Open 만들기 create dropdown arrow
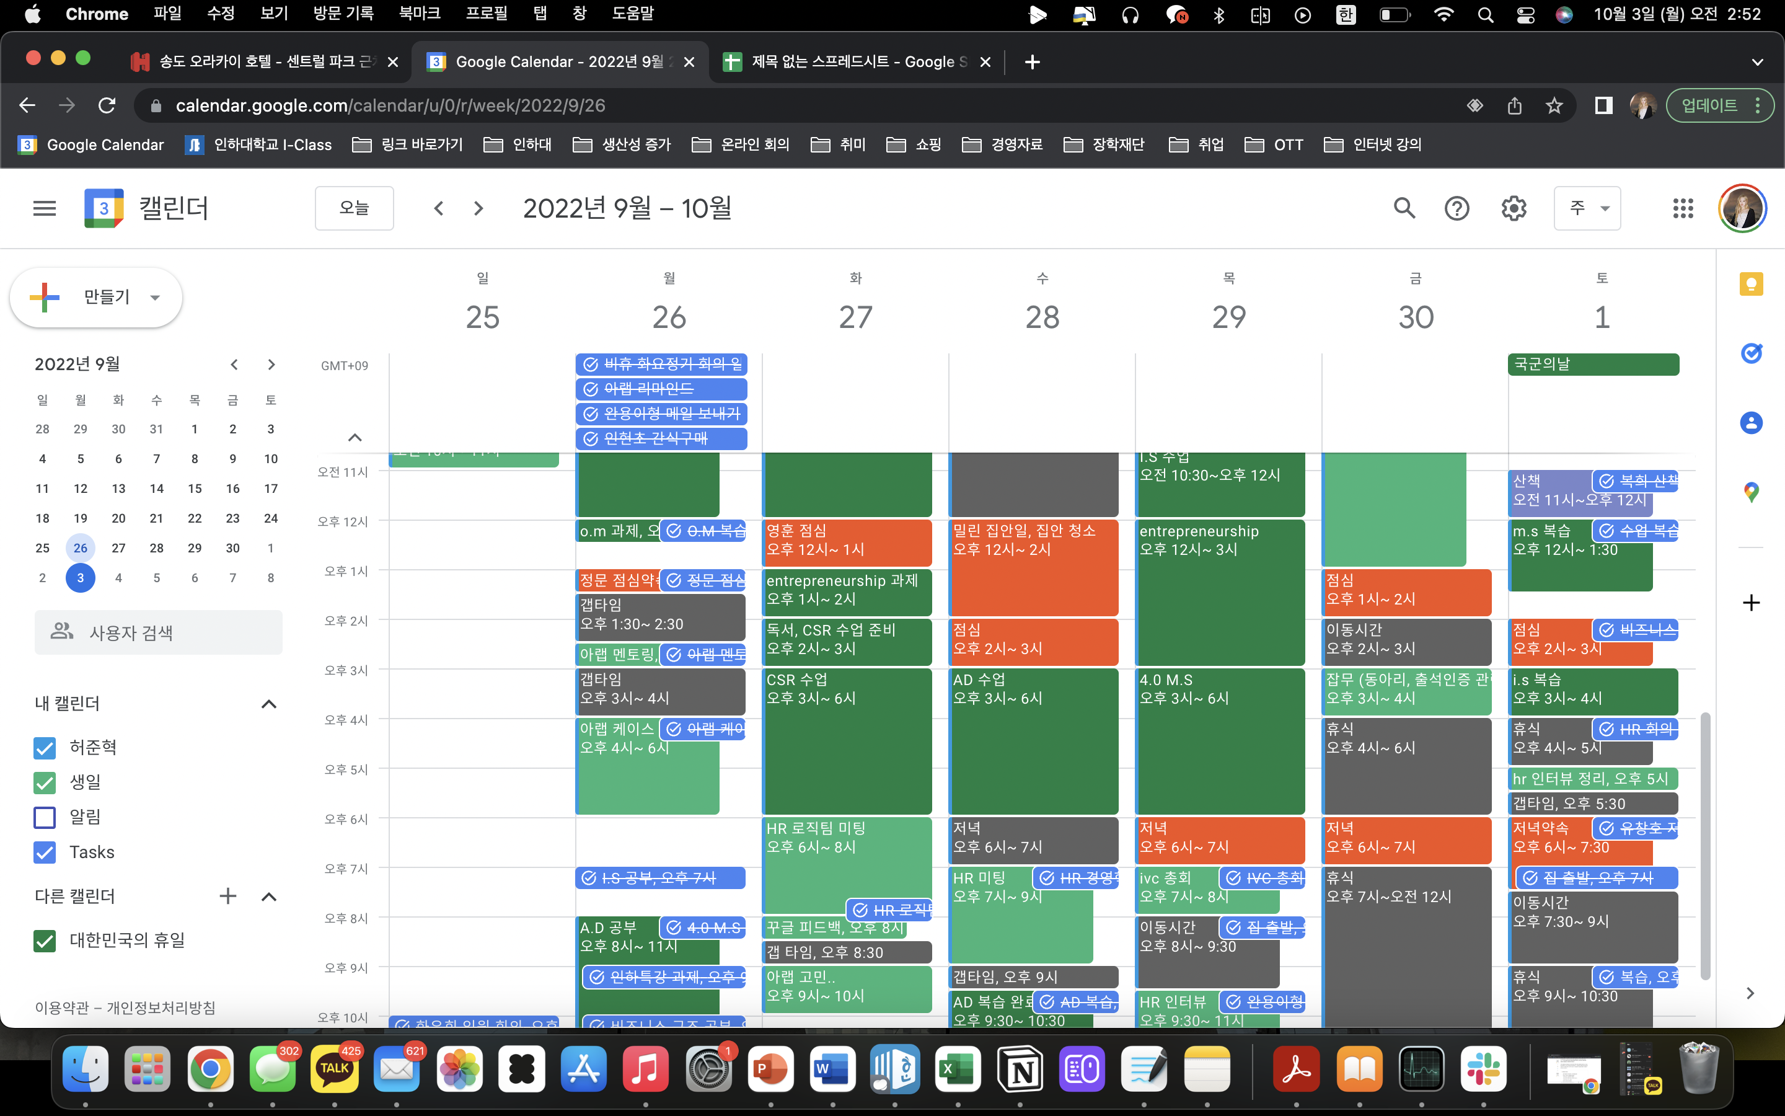The image size is (1785, 1116). pyautogui.click(x=155, y=298)
